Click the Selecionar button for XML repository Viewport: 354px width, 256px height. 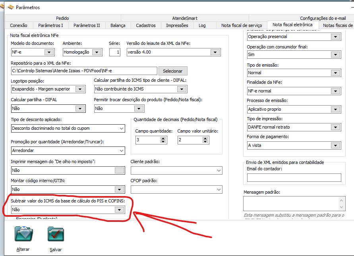click(173, 71)
